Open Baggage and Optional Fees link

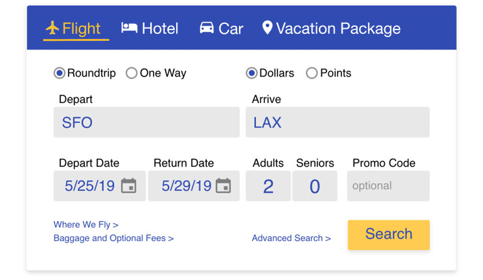click(x=114, y=238)
